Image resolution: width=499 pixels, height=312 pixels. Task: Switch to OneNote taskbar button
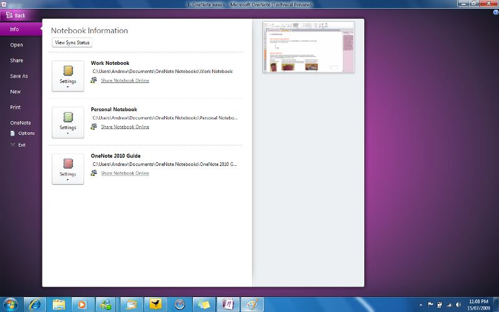coord(228,305)
